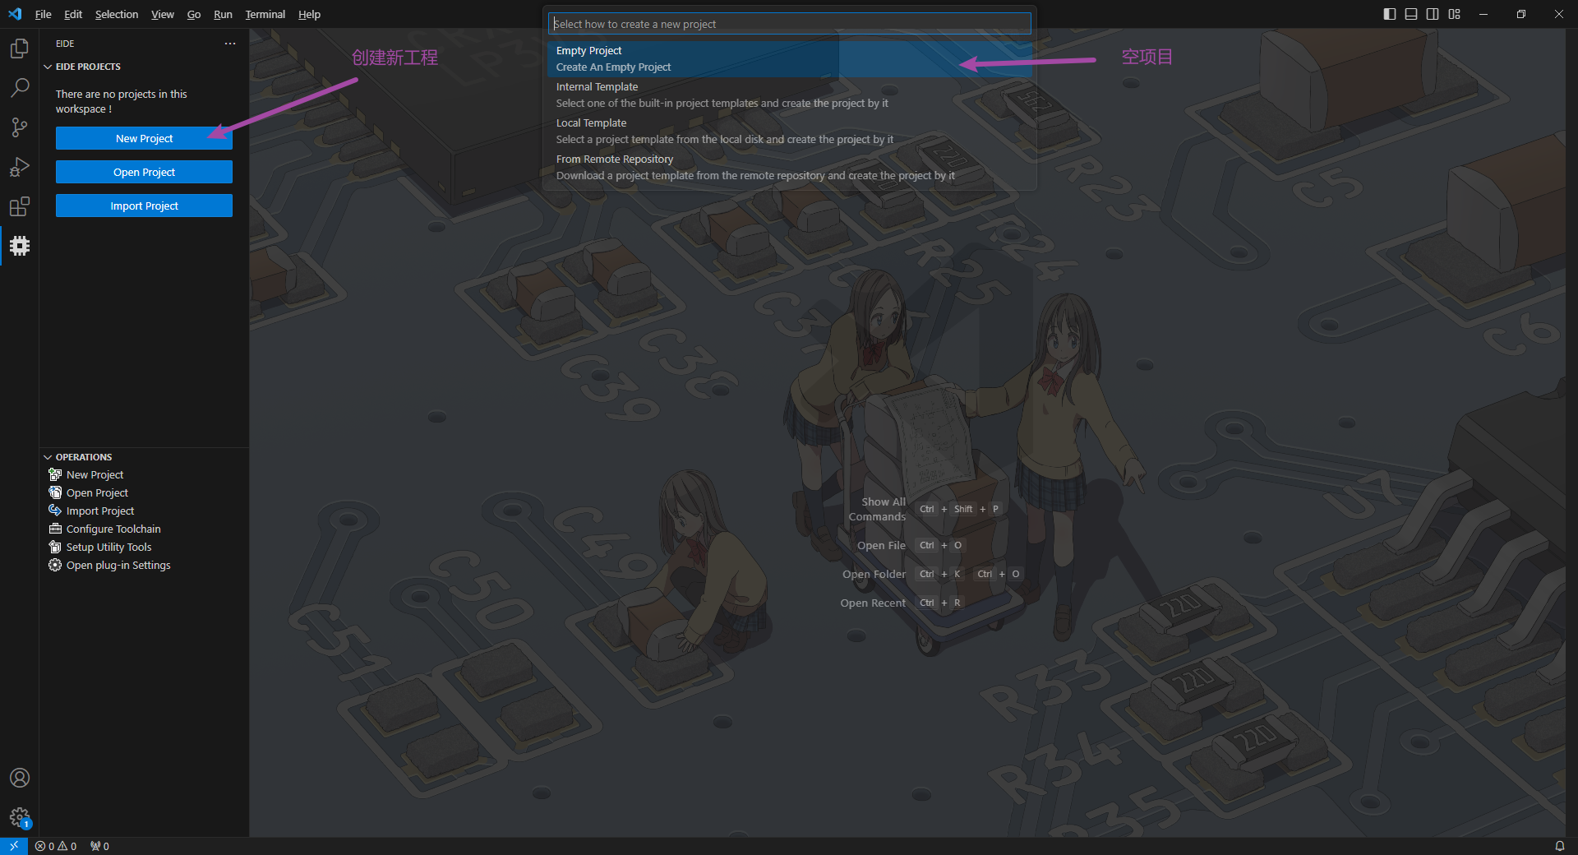1578x855 pixels.
Task: Open the Explorer view in activity bar
Action: (x=20, y=49)
